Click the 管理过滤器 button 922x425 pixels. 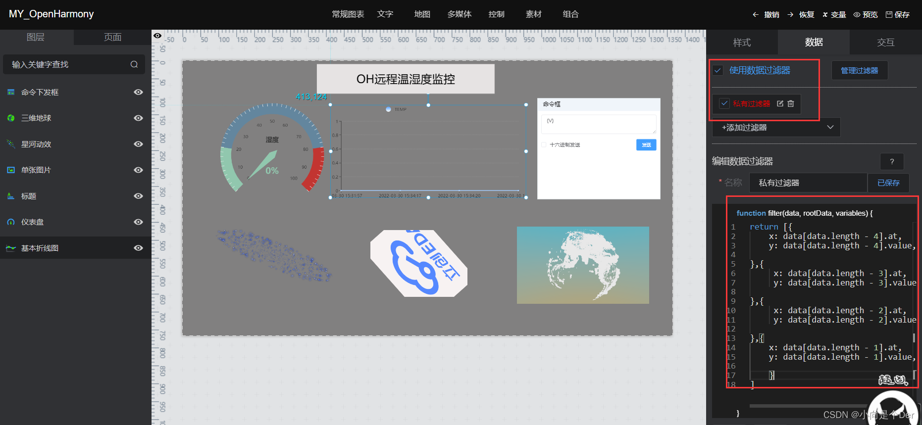coord(859,71)
